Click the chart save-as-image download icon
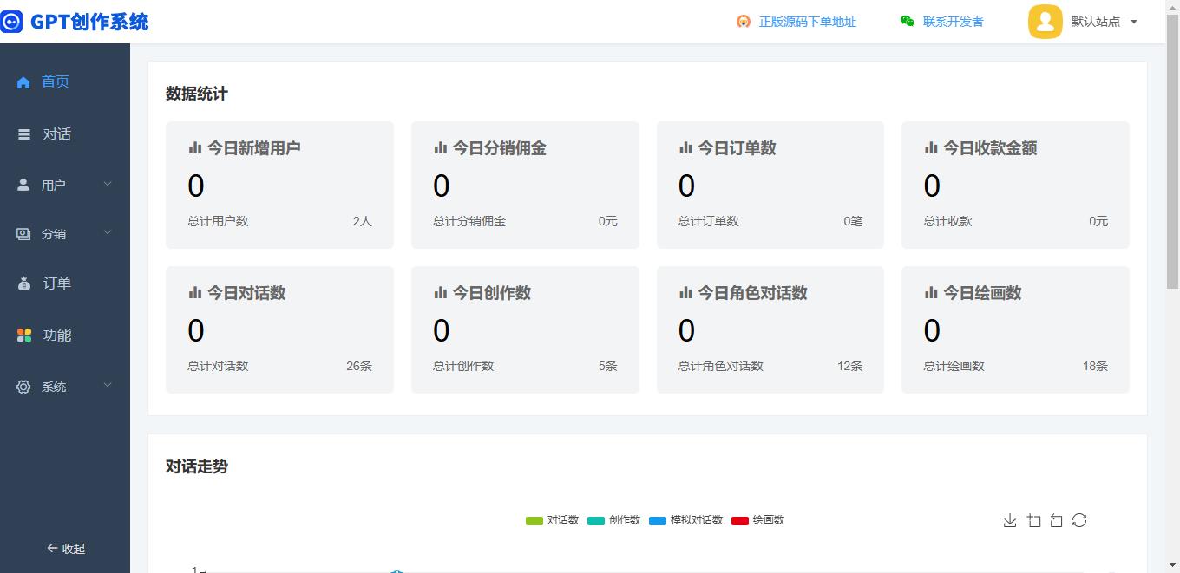 click(1010, 520)
